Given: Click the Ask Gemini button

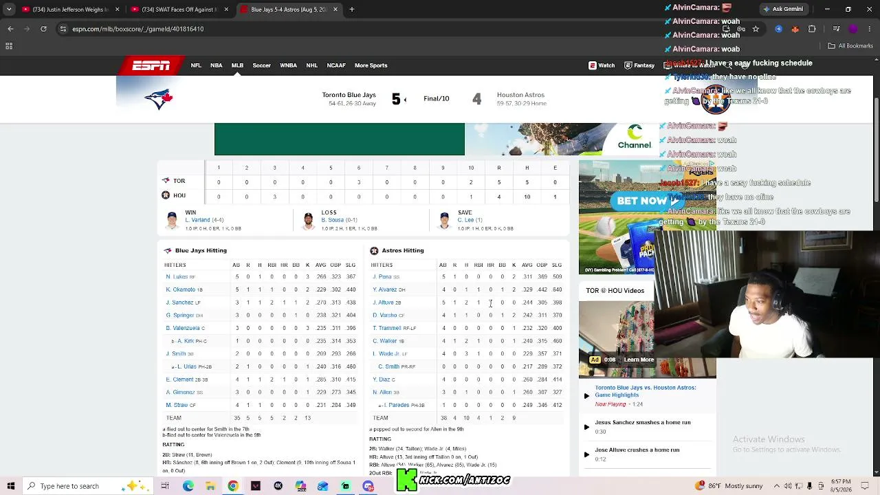Looking at the screenshot, I should [x=783, y=9].
